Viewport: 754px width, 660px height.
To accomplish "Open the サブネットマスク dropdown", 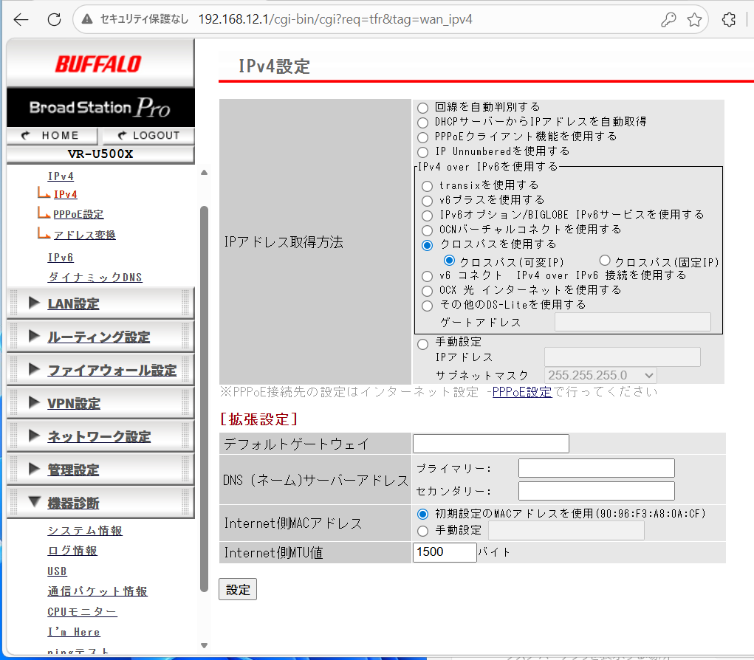I will 600,375.
